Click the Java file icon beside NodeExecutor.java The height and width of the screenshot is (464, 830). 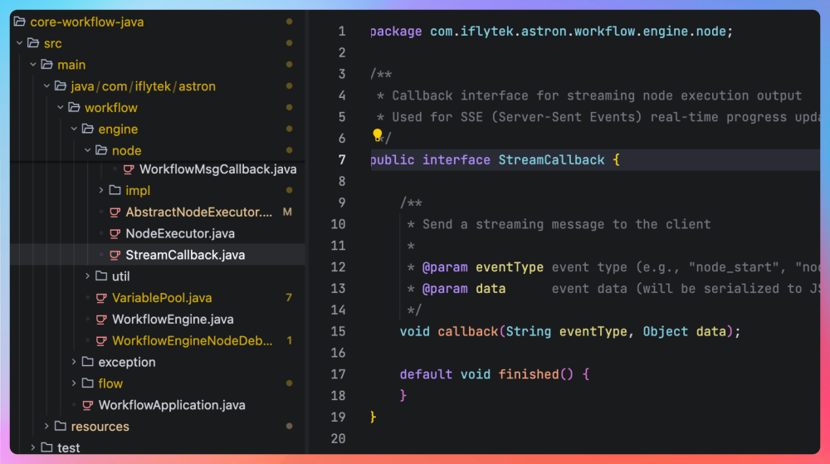pos(115,233)
